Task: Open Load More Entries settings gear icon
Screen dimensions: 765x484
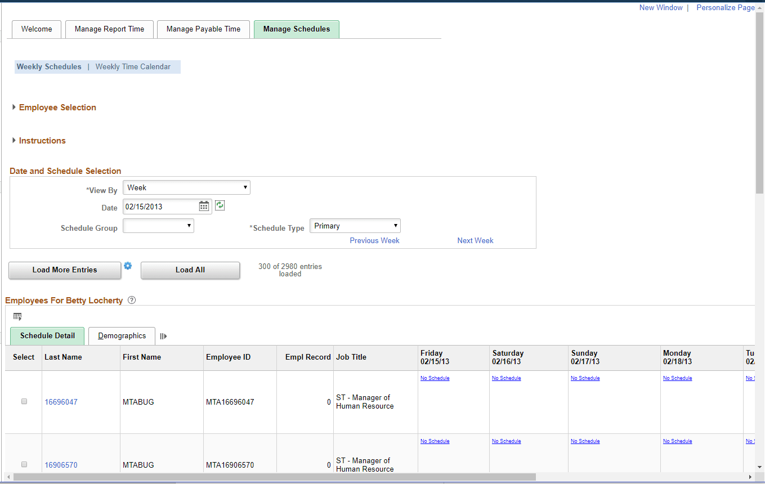Action: [x=128, y=266]
